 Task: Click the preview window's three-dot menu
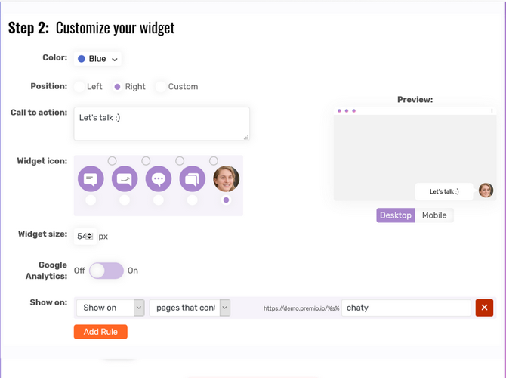click(x=492, y=111)
